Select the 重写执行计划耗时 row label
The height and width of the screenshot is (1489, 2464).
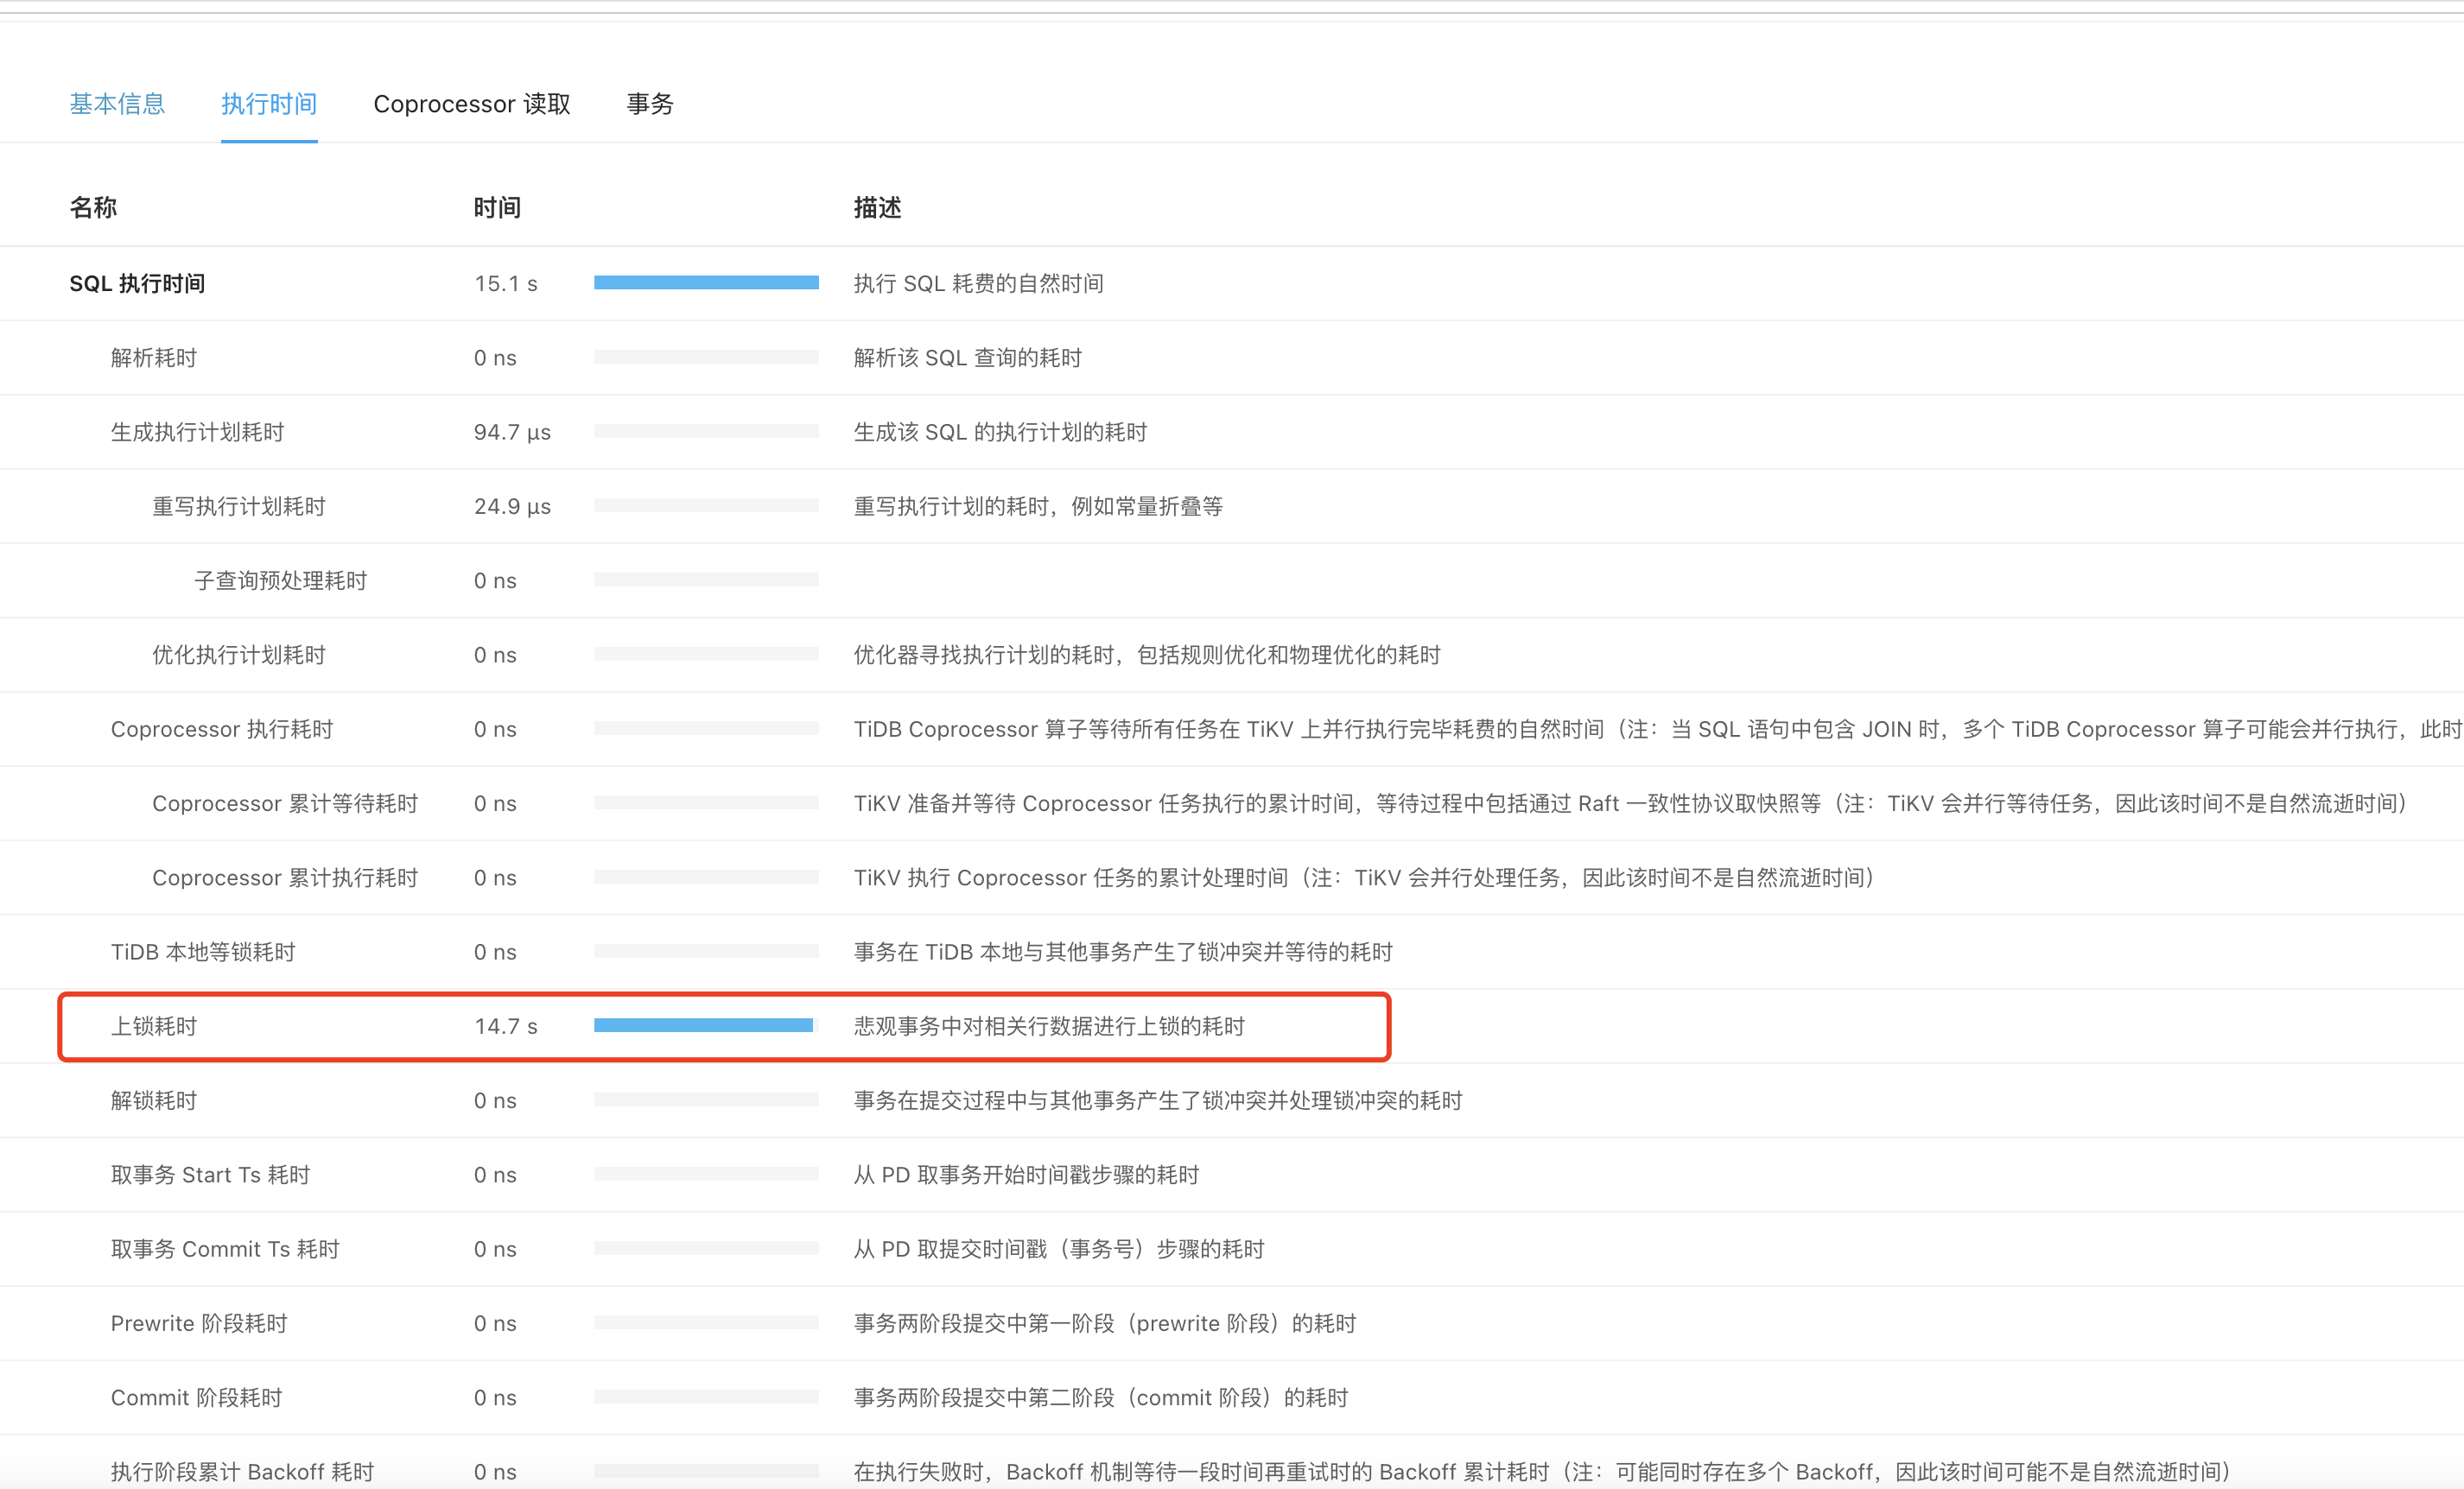(239, 506)
